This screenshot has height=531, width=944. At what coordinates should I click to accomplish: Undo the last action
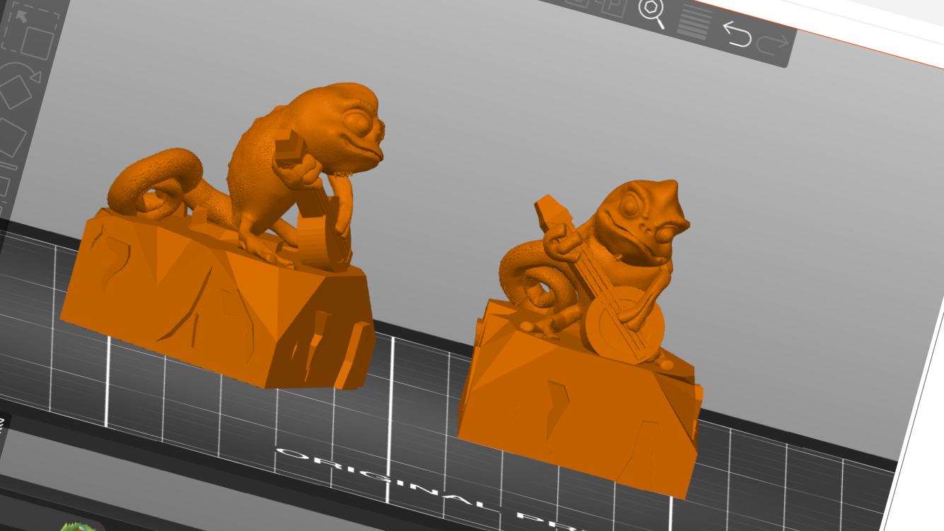point(737,33)
